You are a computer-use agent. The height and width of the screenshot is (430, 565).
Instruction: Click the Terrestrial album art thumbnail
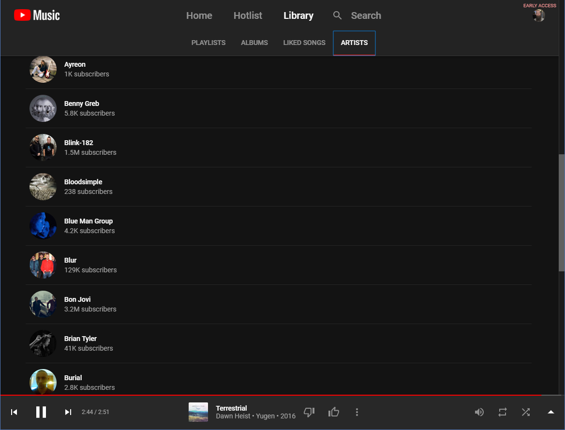[198, 412]
